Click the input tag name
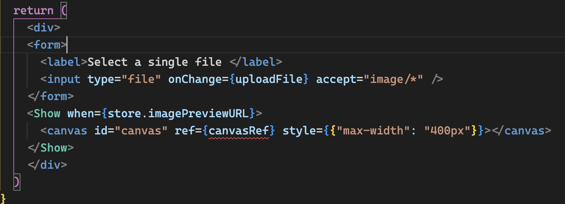This screenshot has width=565, height=204. (64, 79)
